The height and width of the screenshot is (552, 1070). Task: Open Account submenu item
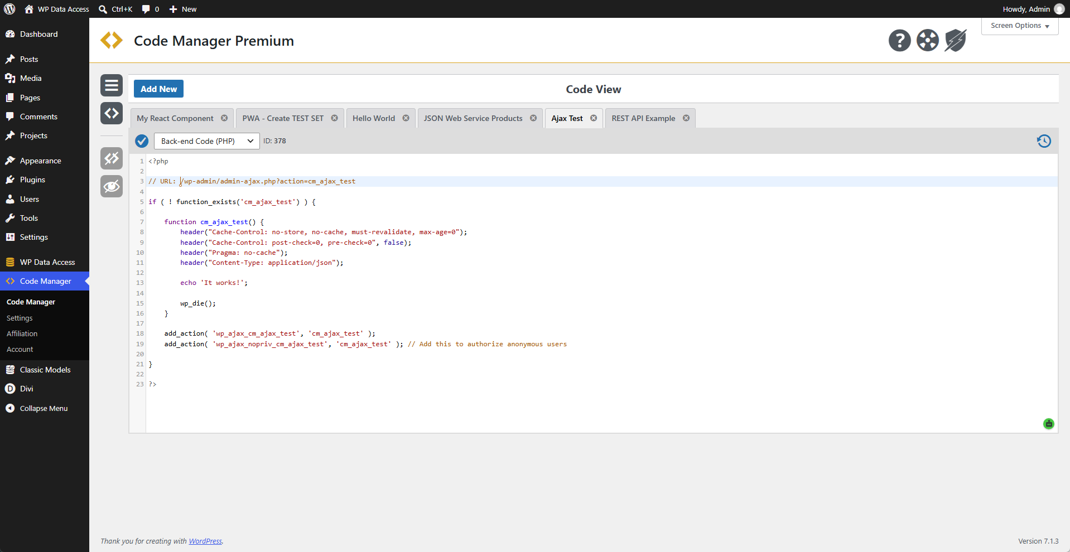click(x=20, y=349)
